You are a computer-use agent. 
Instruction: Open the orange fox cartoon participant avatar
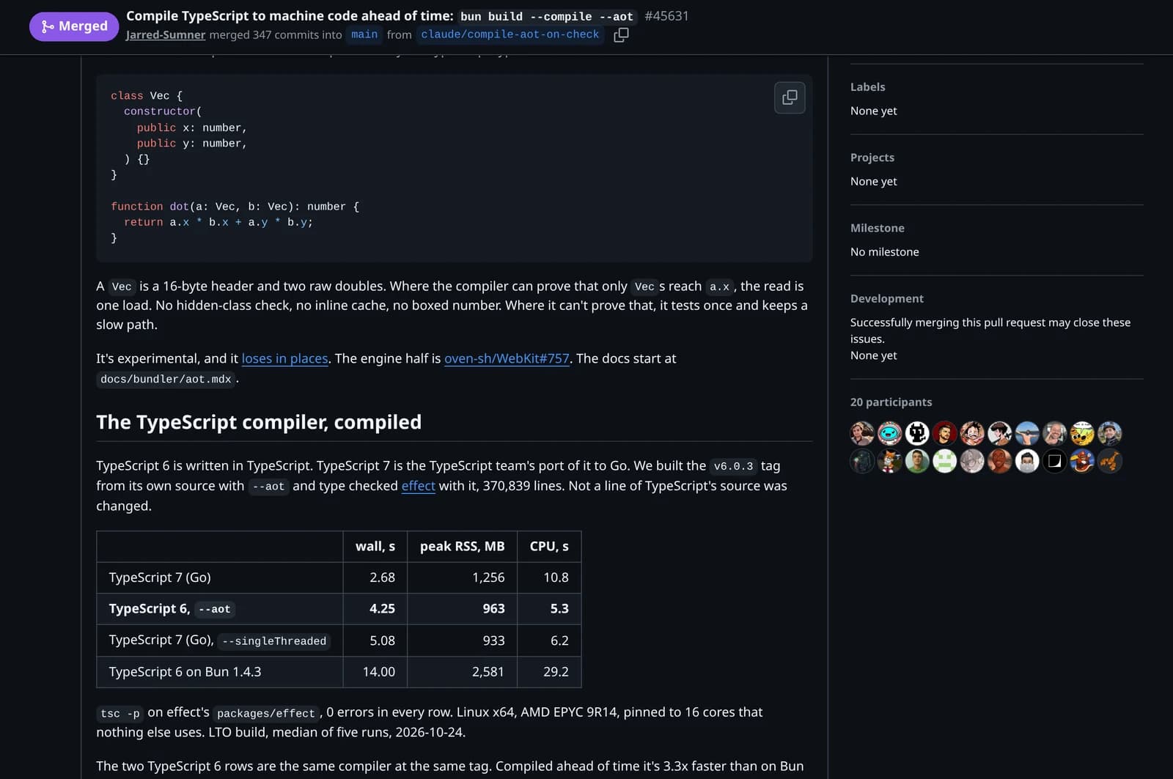click(x=889, y=461)
